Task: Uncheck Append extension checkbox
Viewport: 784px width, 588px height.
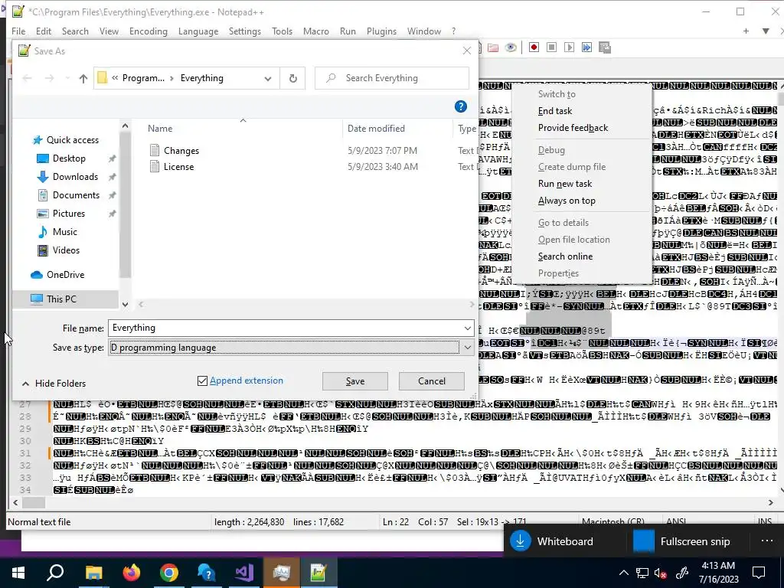Action: coord(202,381)
